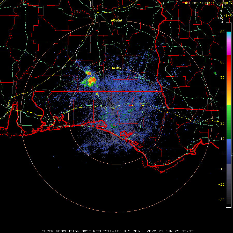Click the smaller storm cell north of main cell

pos(88,73)
